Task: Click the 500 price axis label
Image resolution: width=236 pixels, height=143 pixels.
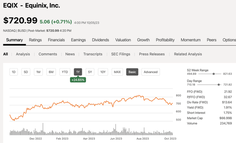Action: click(178, 120)
